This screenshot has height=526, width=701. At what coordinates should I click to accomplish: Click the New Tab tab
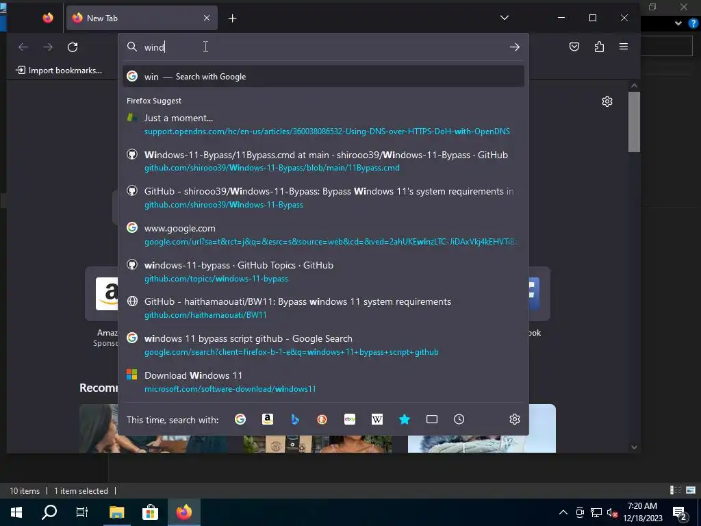142,18
